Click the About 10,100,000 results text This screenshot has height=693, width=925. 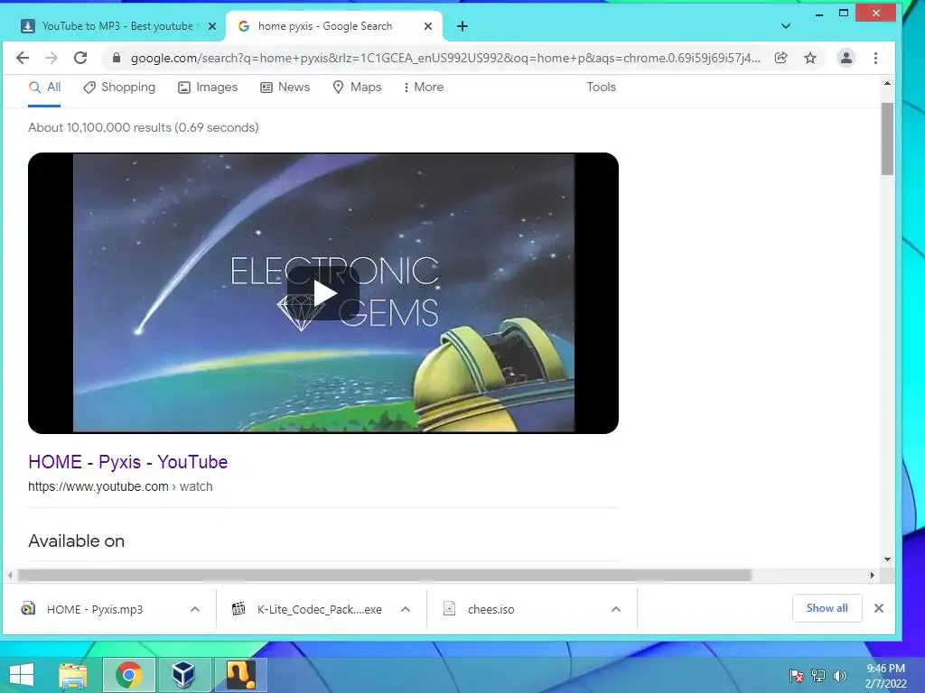tap(144, 127)
